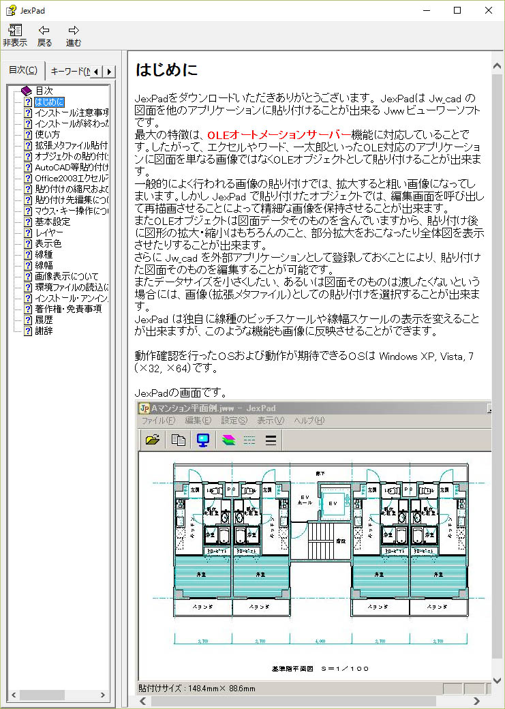The image size is (505, 709).
Task: Click the open-folder icon in embedded screenshot
Action: 153,440
